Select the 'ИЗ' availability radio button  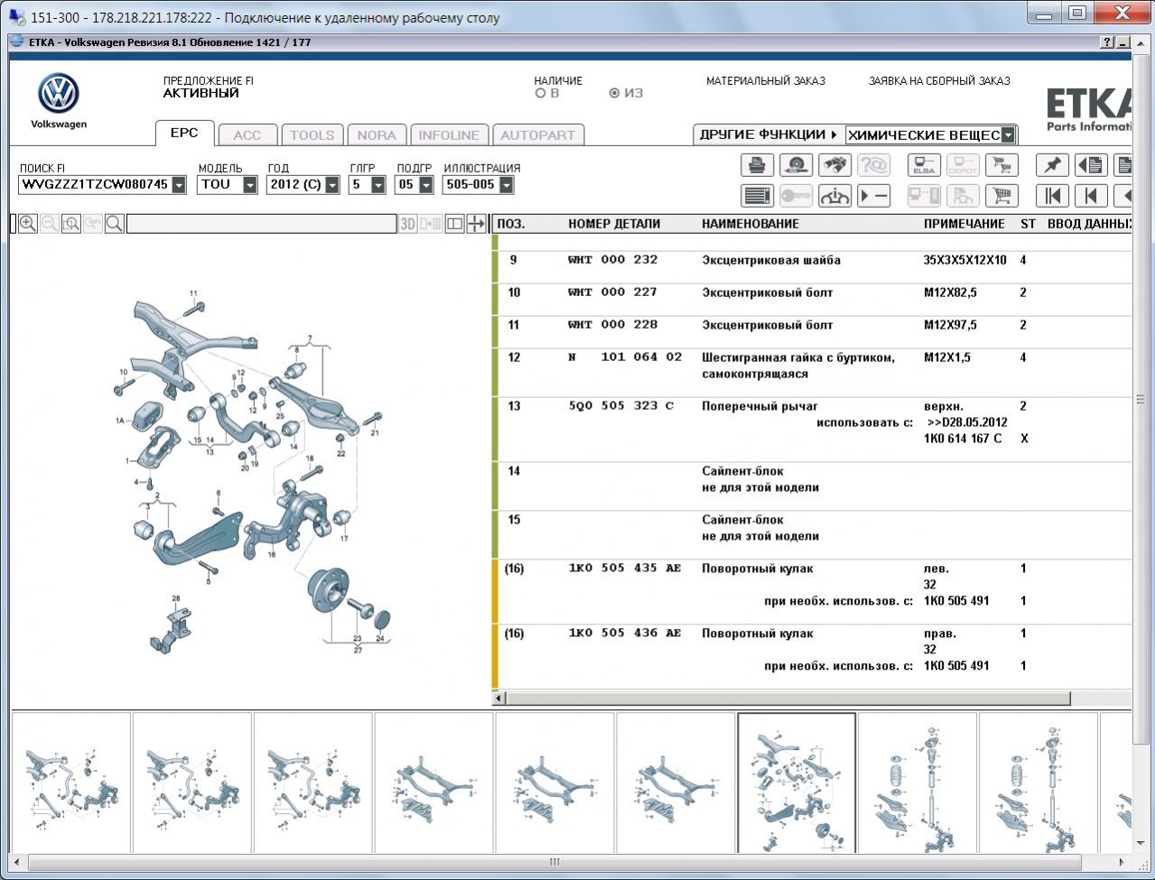click(614, 93)
